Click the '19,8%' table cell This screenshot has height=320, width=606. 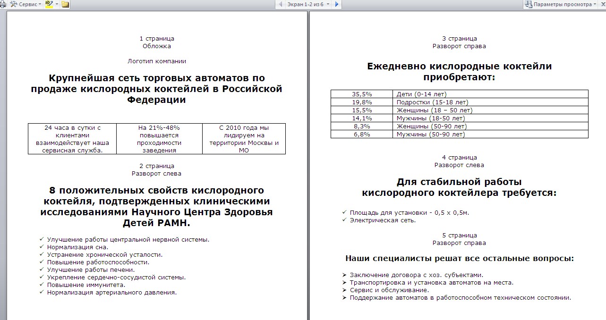click(362, 102)
